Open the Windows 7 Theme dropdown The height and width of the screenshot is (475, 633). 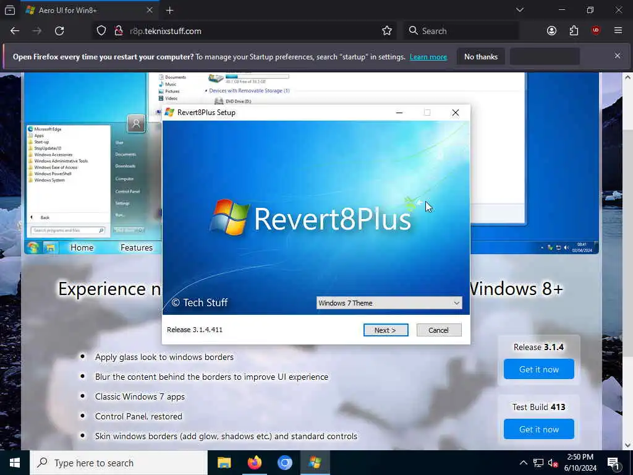(x=389, y=303)
